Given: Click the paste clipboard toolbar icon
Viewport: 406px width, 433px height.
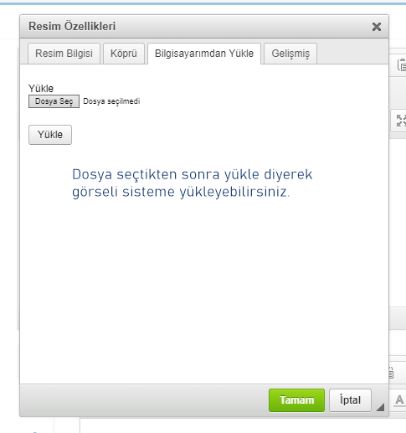Looking at the screenshot, I should [x=402, y=65].
